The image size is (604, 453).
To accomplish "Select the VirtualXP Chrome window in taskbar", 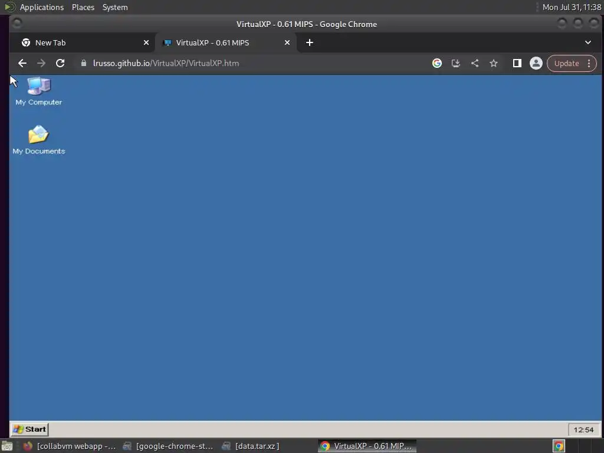I will [x=367, y=446].
